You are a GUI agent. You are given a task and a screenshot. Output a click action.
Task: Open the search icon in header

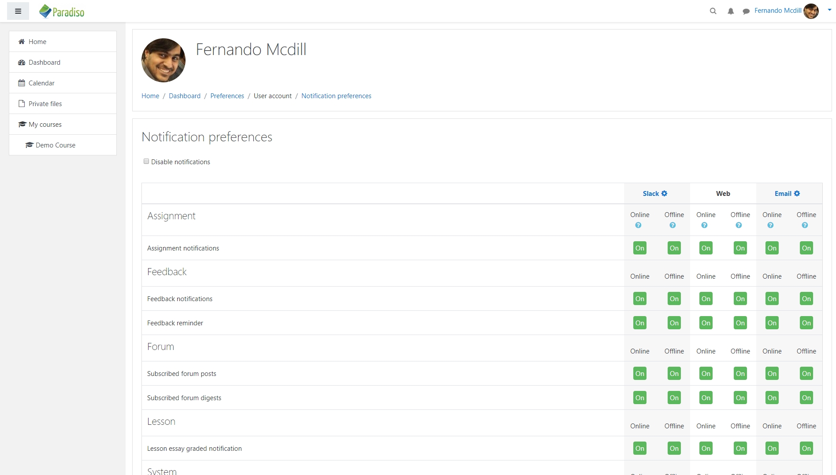pos(713,11)
